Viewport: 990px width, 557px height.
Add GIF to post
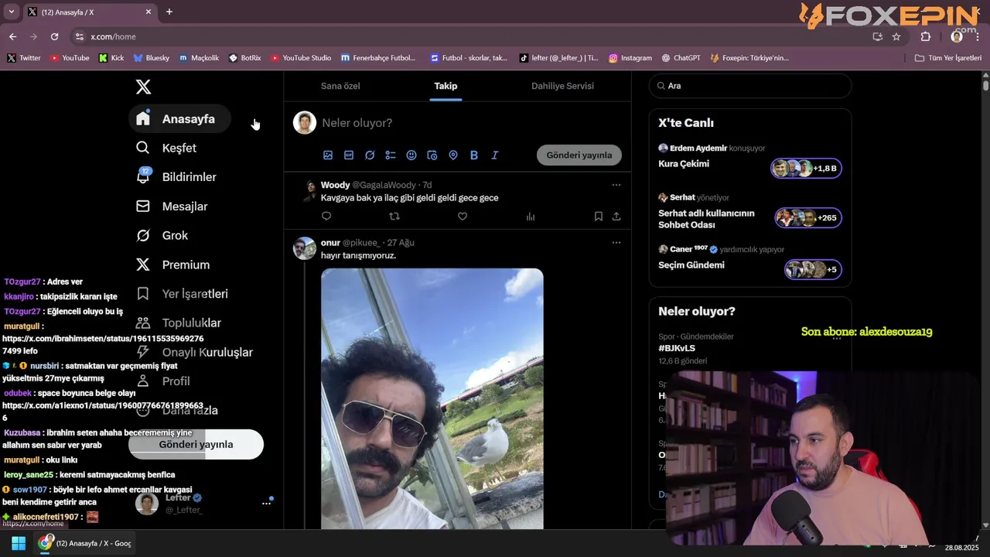pos(349,155)
